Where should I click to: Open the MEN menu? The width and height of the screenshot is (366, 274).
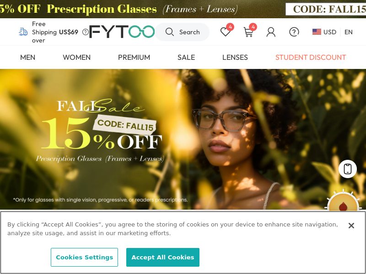27,58
